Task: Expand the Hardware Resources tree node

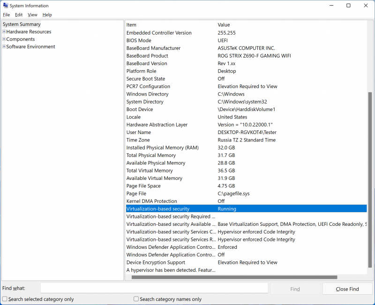Action: click(4, 32)
